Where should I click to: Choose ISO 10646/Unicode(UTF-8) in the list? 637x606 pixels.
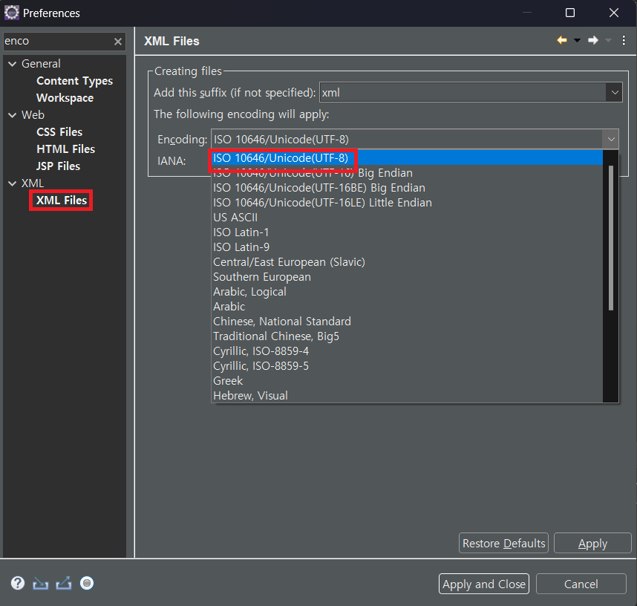pyautogui.click(x=407, y=157)
